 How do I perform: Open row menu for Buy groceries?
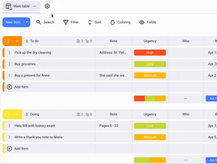tap(9, 64)
